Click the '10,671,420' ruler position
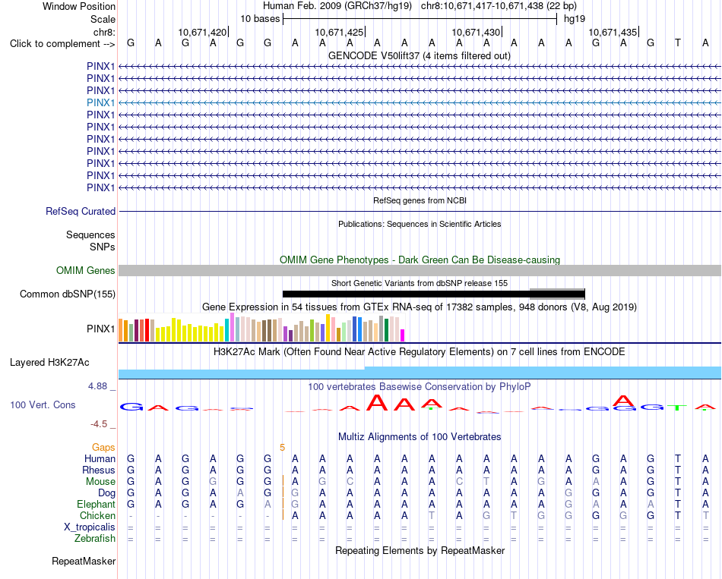The image size is (722, 579). pyautogui.click(x=202, y=32)
